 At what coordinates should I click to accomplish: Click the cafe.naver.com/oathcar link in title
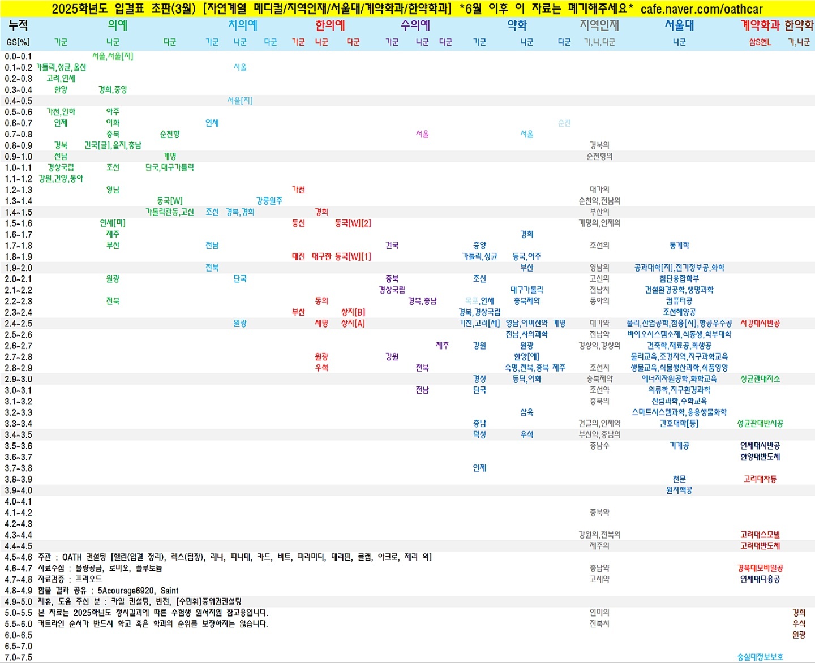[x=701, y=9]
